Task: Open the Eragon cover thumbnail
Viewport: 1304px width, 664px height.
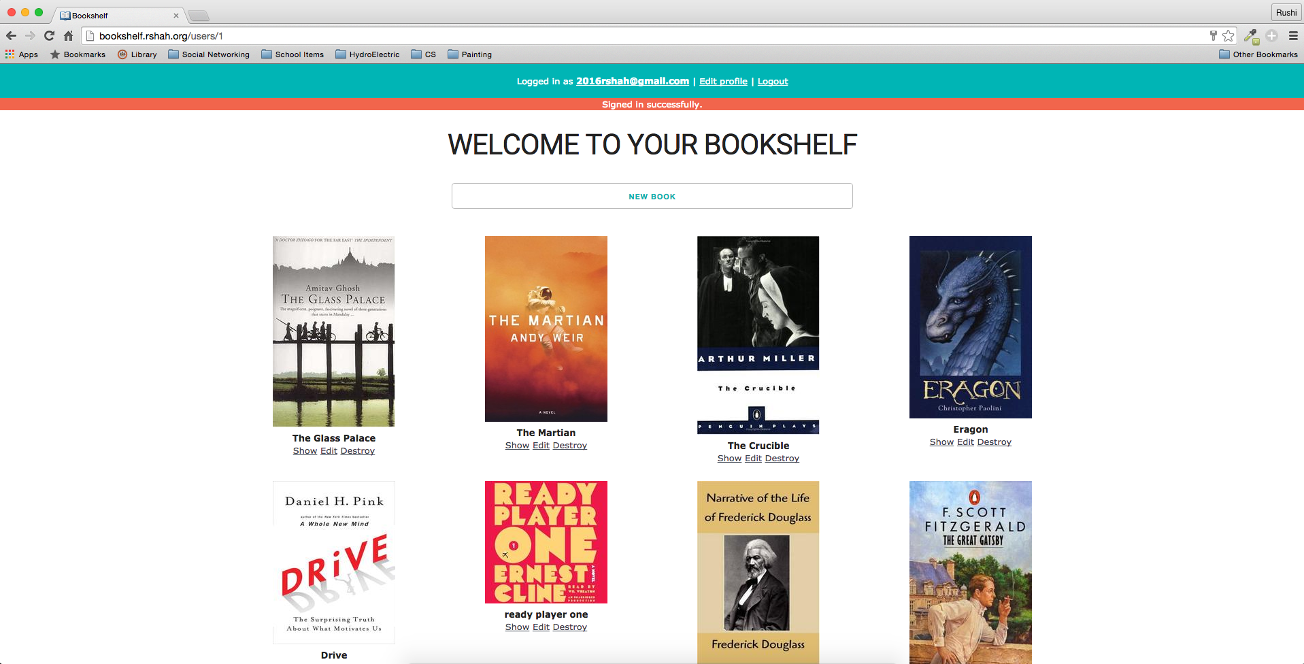Action: click(x=970, y=327)
